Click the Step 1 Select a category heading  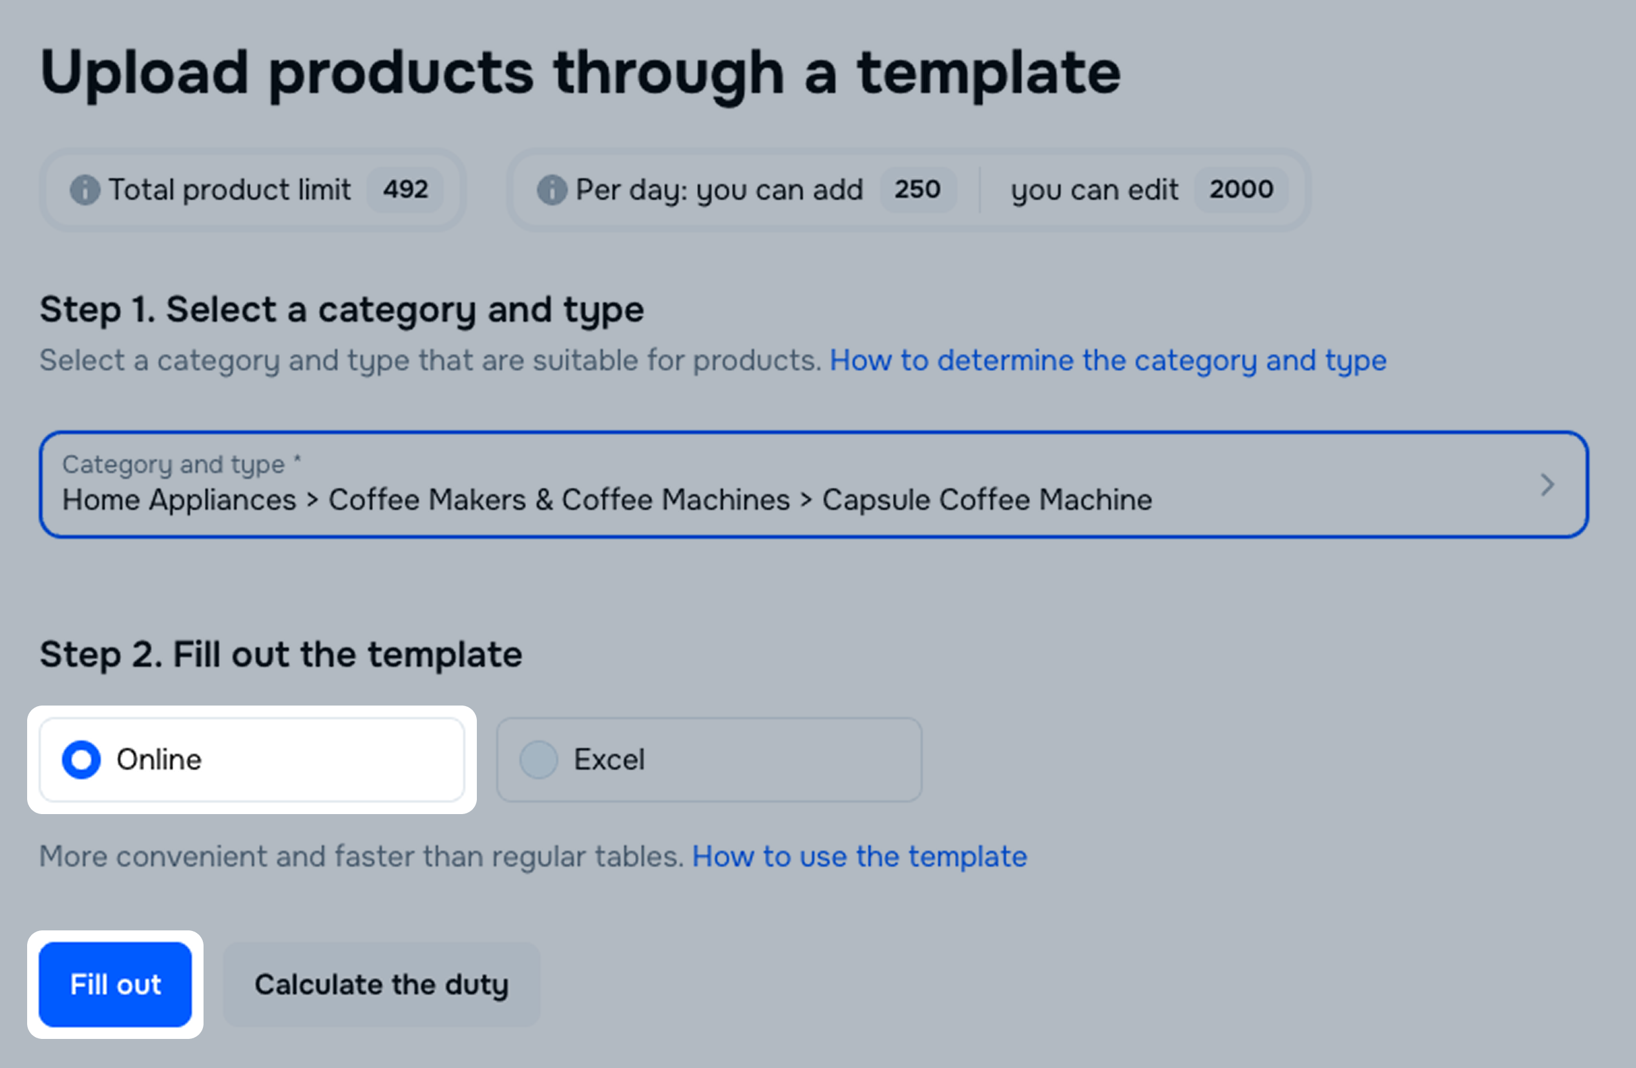tap(342, 309)
